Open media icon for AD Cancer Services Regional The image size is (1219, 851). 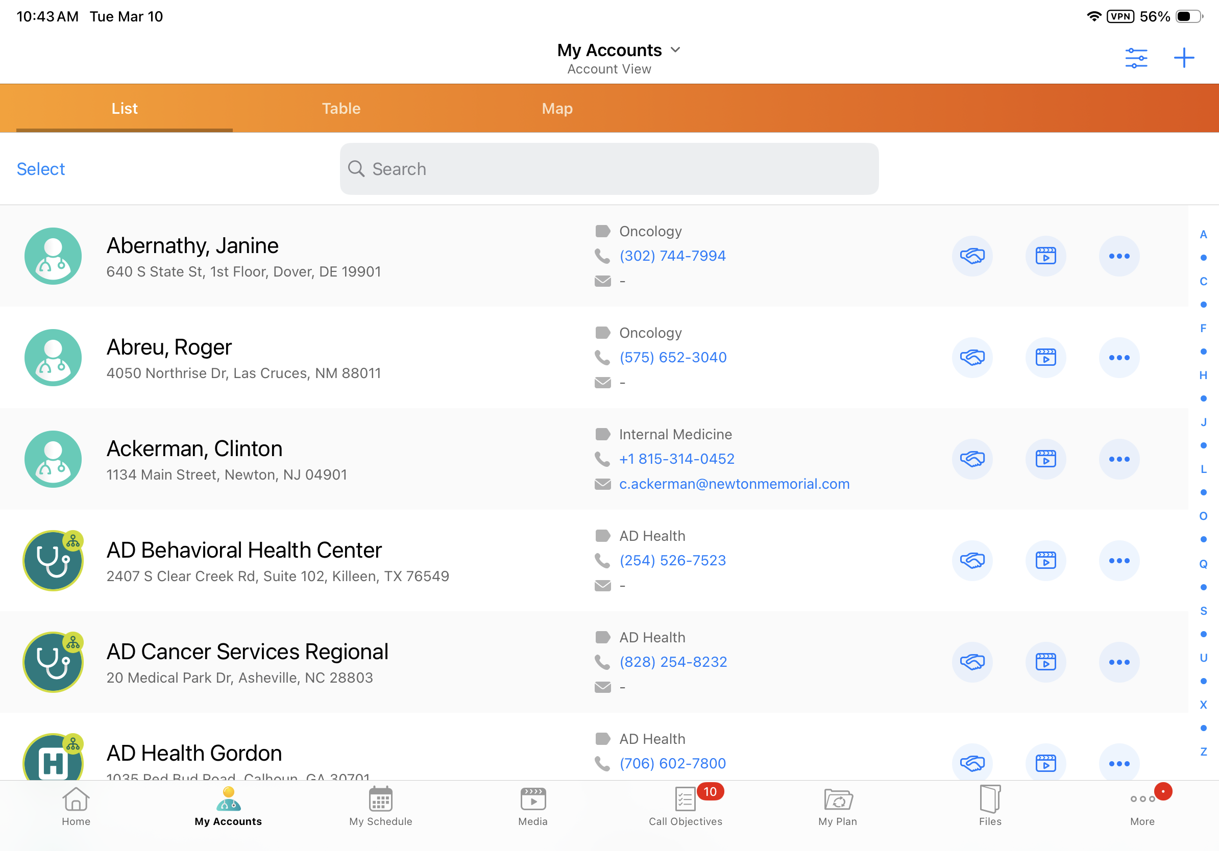click(x=1045, y=662)
